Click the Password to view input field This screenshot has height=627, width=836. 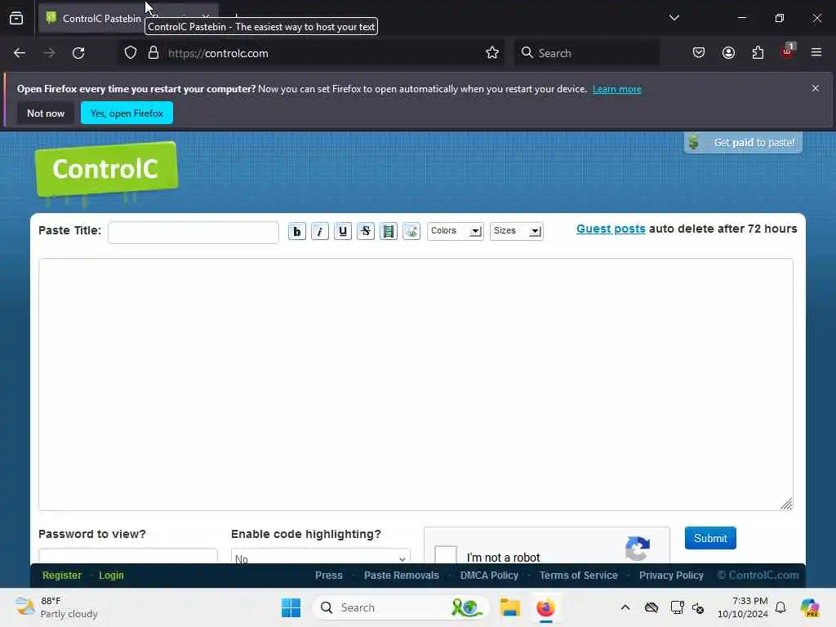coord(128,556)
